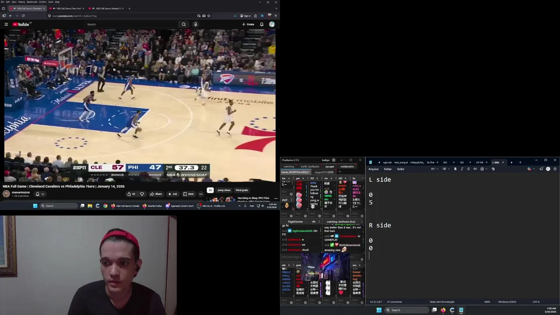Open the Firefox Bookmarks menu
The height and width of the screenshot is (315, 560).
(32, 2)
